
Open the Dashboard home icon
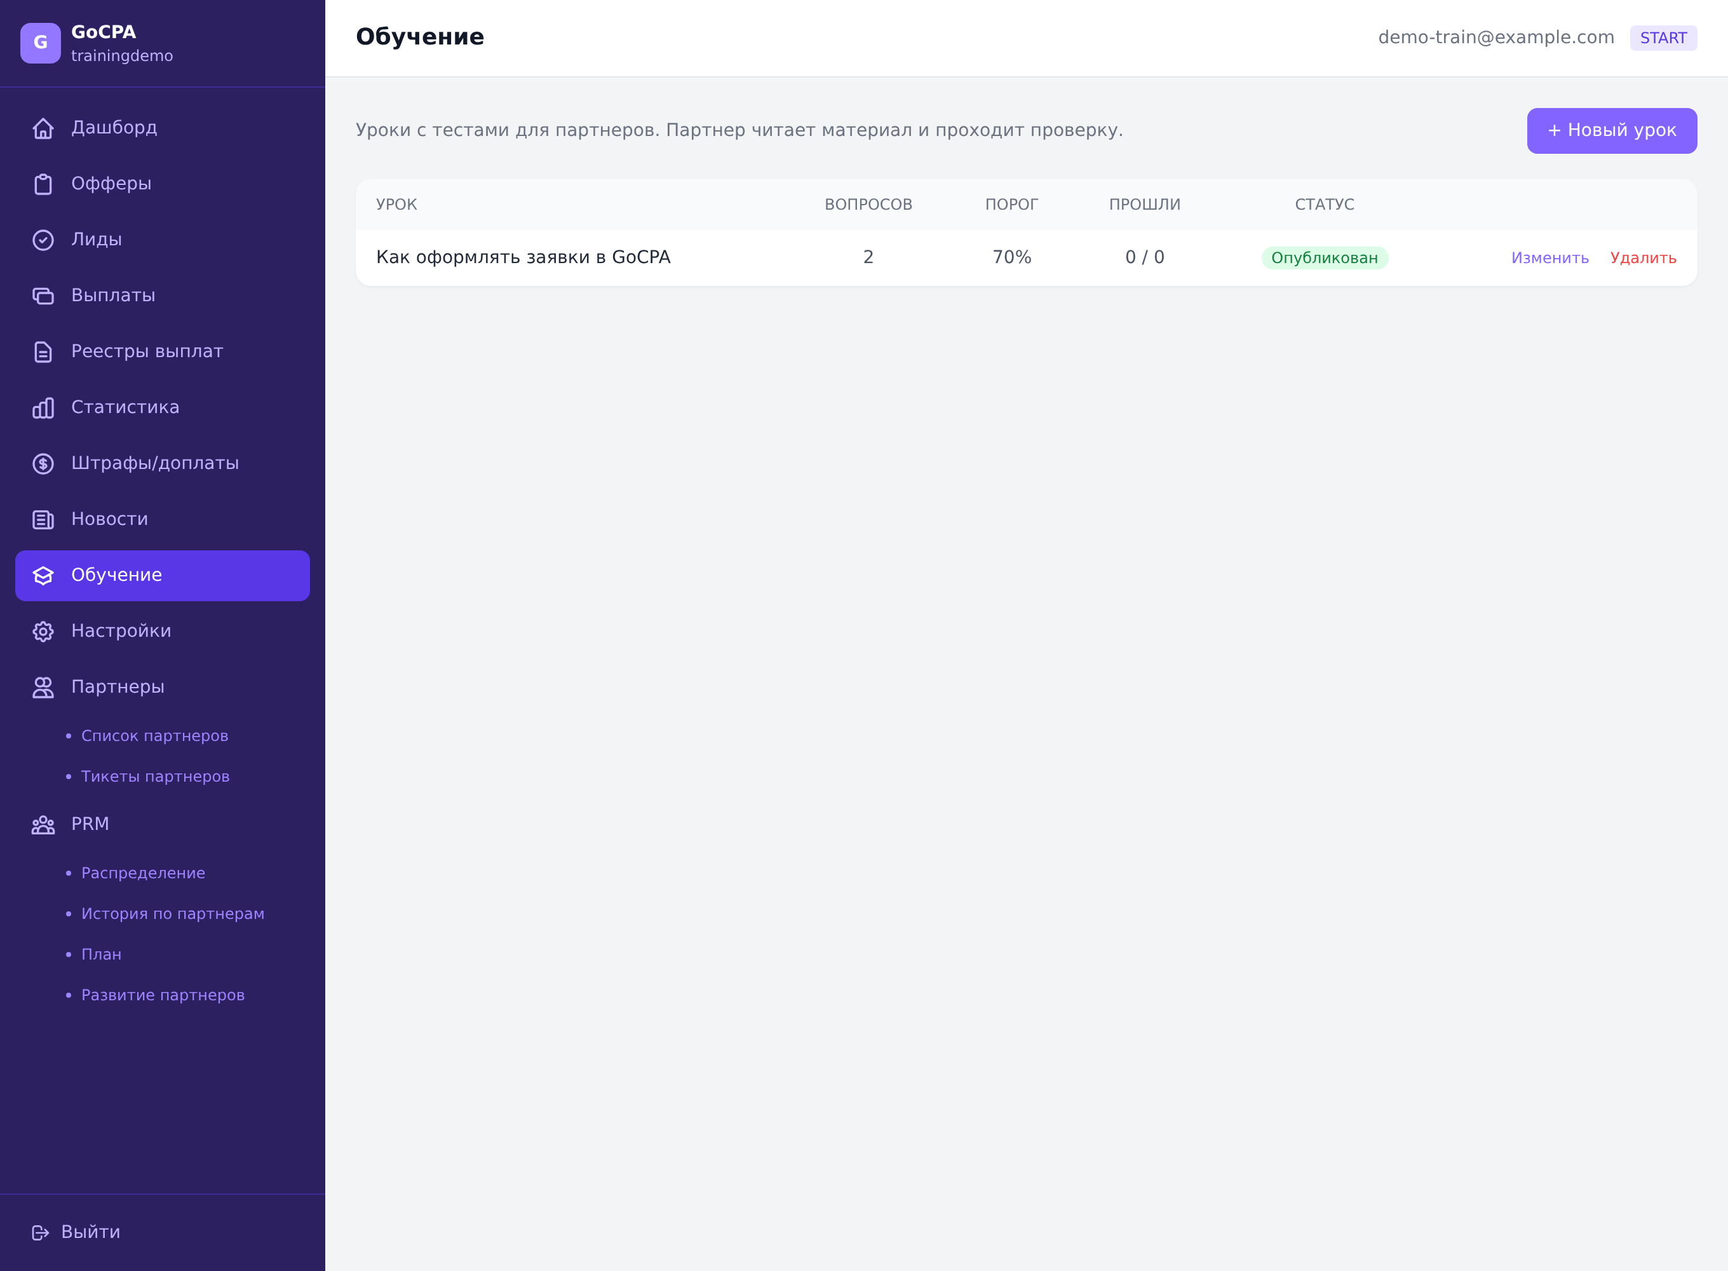43,128
